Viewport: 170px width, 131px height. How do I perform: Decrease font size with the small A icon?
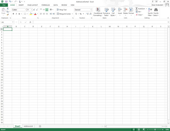click(x=37, y=10)
